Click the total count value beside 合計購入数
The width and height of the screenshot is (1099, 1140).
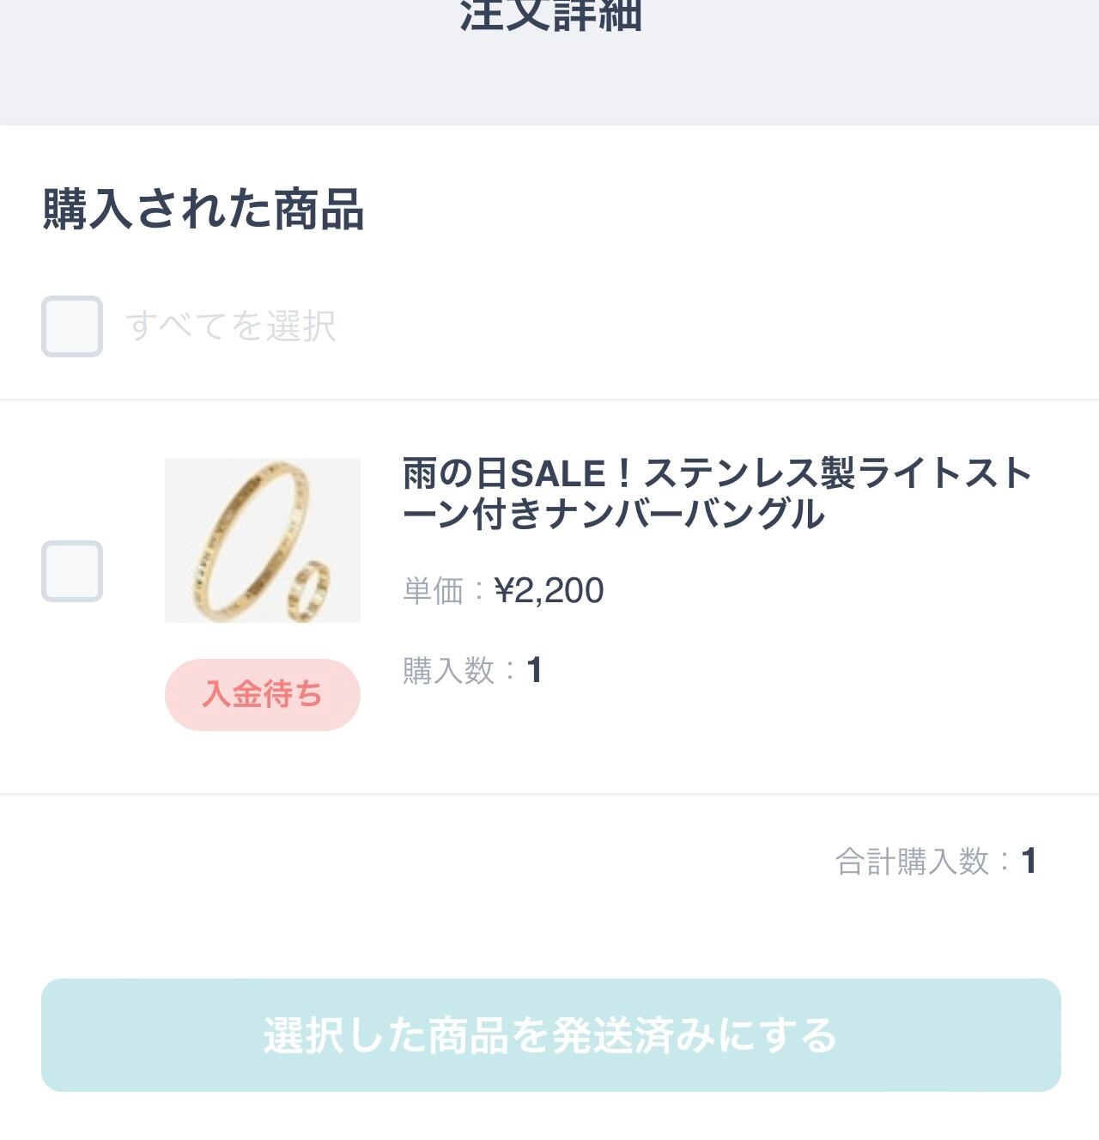coord(1029,862)
